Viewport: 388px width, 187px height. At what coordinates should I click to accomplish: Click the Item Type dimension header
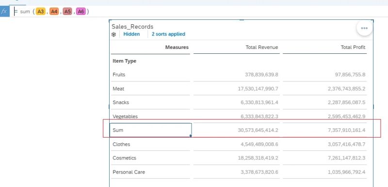pyautogui.click(x=124, y=61)
